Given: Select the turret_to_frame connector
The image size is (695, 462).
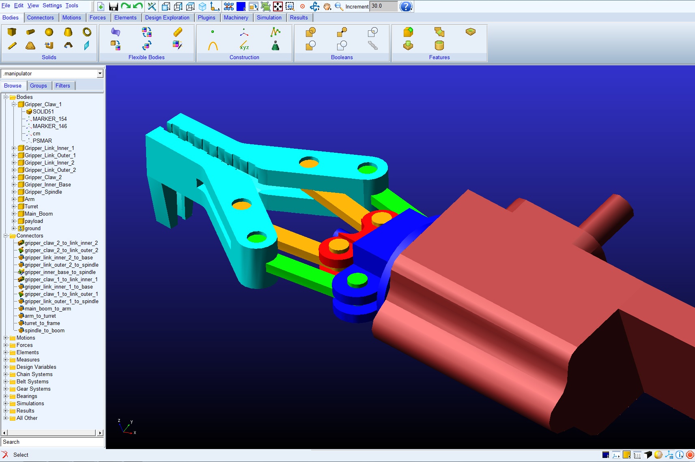Looking at the screenshot, I should click(42, 323).
